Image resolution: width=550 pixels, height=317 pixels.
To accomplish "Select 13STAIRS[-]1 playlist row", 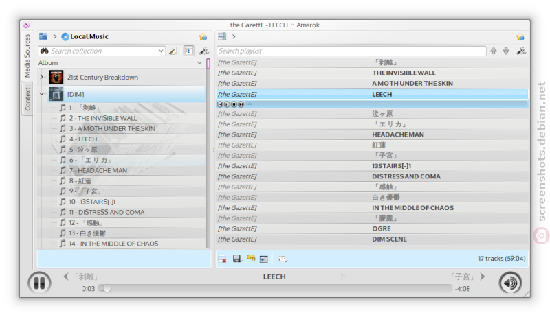I will point(372,166).
